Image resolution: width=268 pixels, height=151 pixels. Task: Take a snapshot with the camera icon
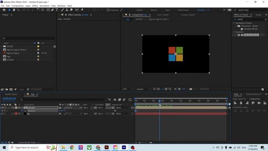click(x=191, y=89)
